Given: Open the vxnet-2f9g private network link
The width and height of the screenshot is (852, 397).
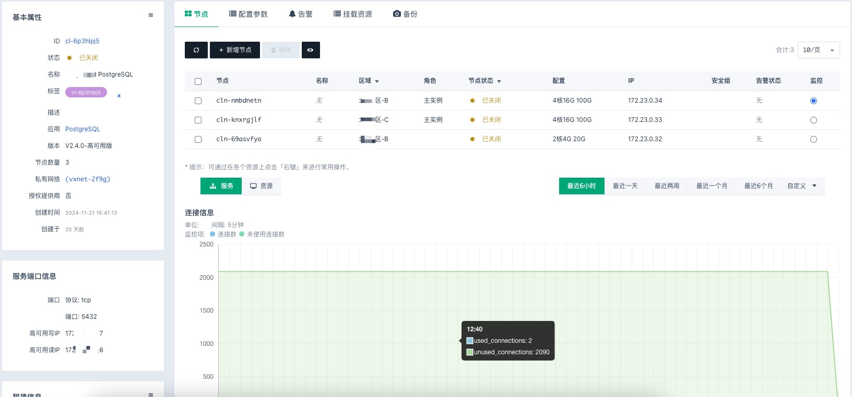Looking at the screenshot, I should coord(88,179).
